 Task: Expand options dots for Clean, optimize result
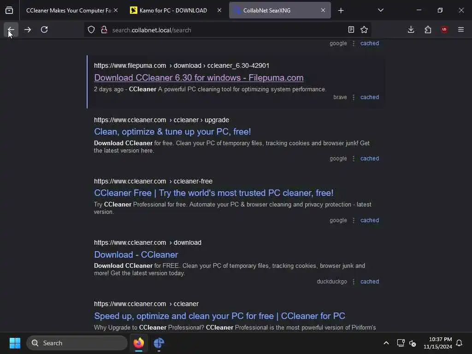(x=354, y=159)
